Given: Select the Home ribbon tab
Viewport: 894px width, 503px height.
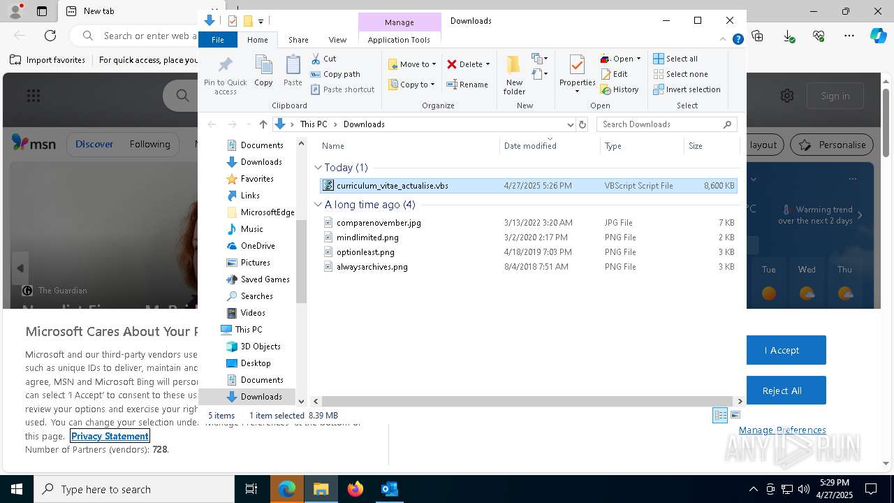Looking at the screenshot, I should pyautogui.click(x=257, y=40).
